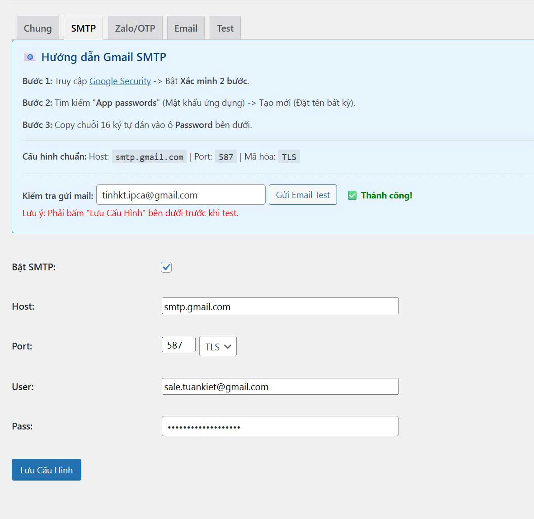
Task: Go to the Email tab
Action: (186, 28)
